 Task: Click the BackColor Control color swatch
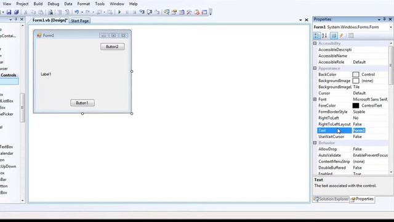pyautogui.click(x=356, y=75)
